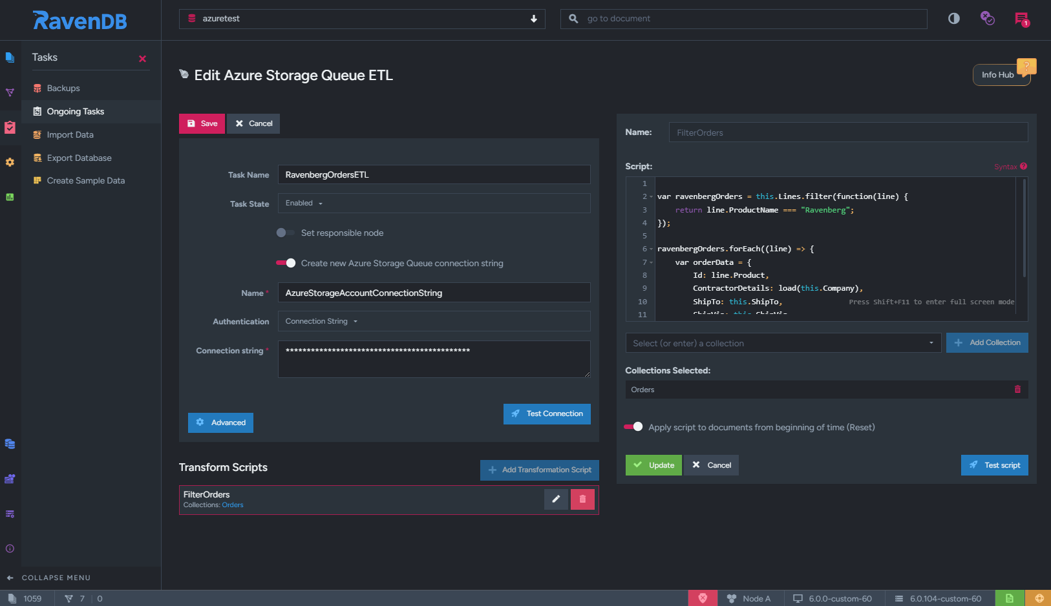Focus the Connection string textarea
This screenshot has height=606, width=1051.
434,359
